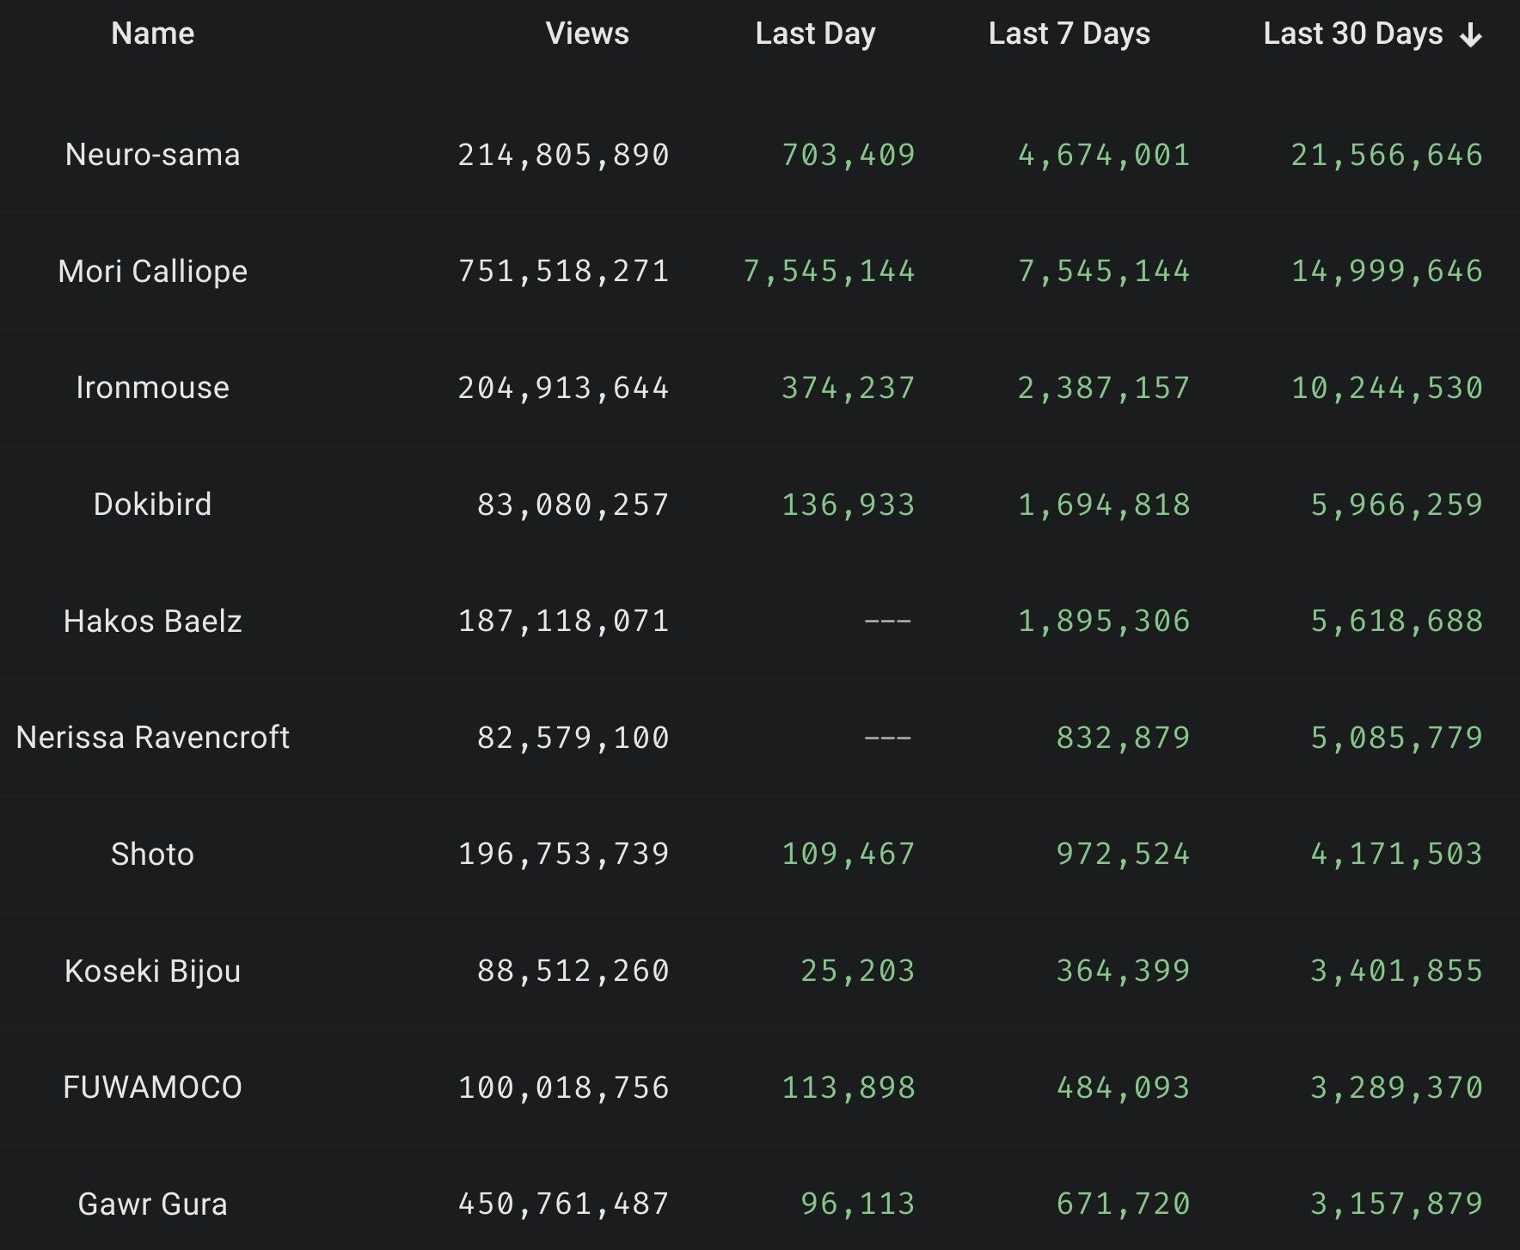Click Mori Calliope's last day value 7,545,144
The height and width of the screenshot is (1250, 1520).
tap(830, 272)
